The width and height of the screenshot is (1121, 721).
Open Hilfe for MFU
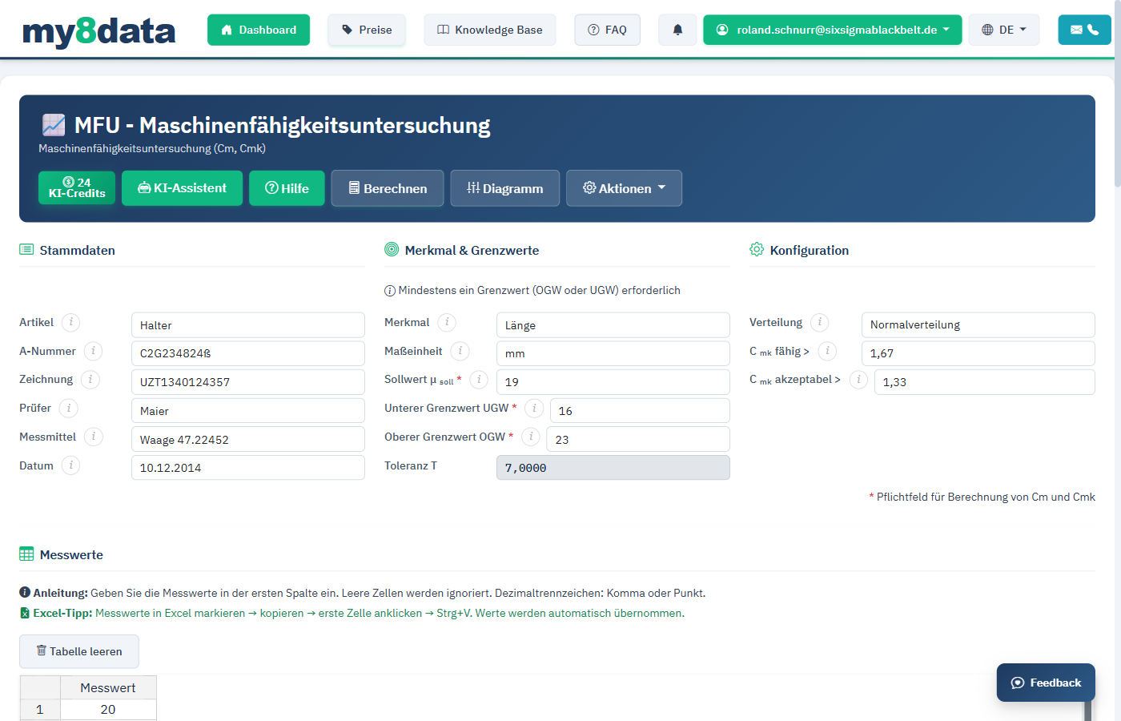[287, 188]
